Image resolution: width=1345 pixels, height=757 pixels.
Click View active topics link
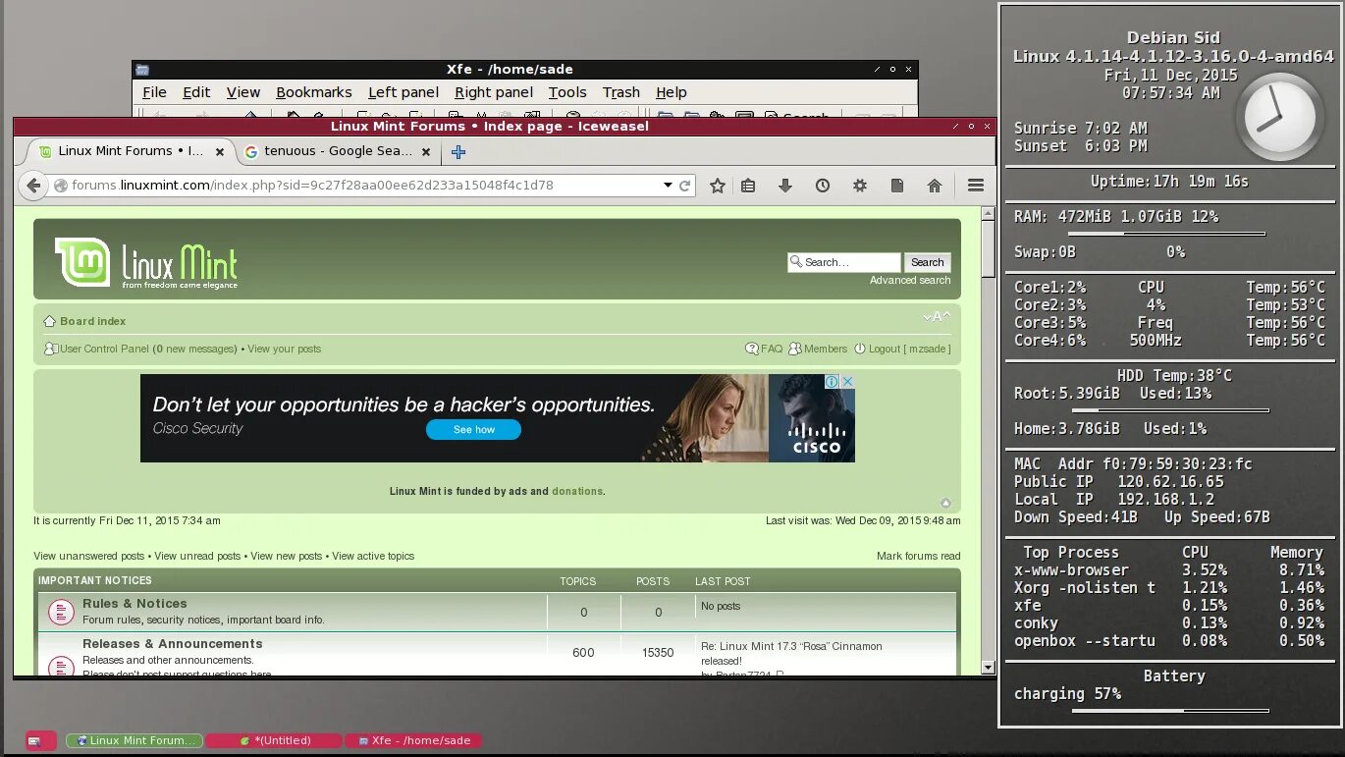pos(373,556)
